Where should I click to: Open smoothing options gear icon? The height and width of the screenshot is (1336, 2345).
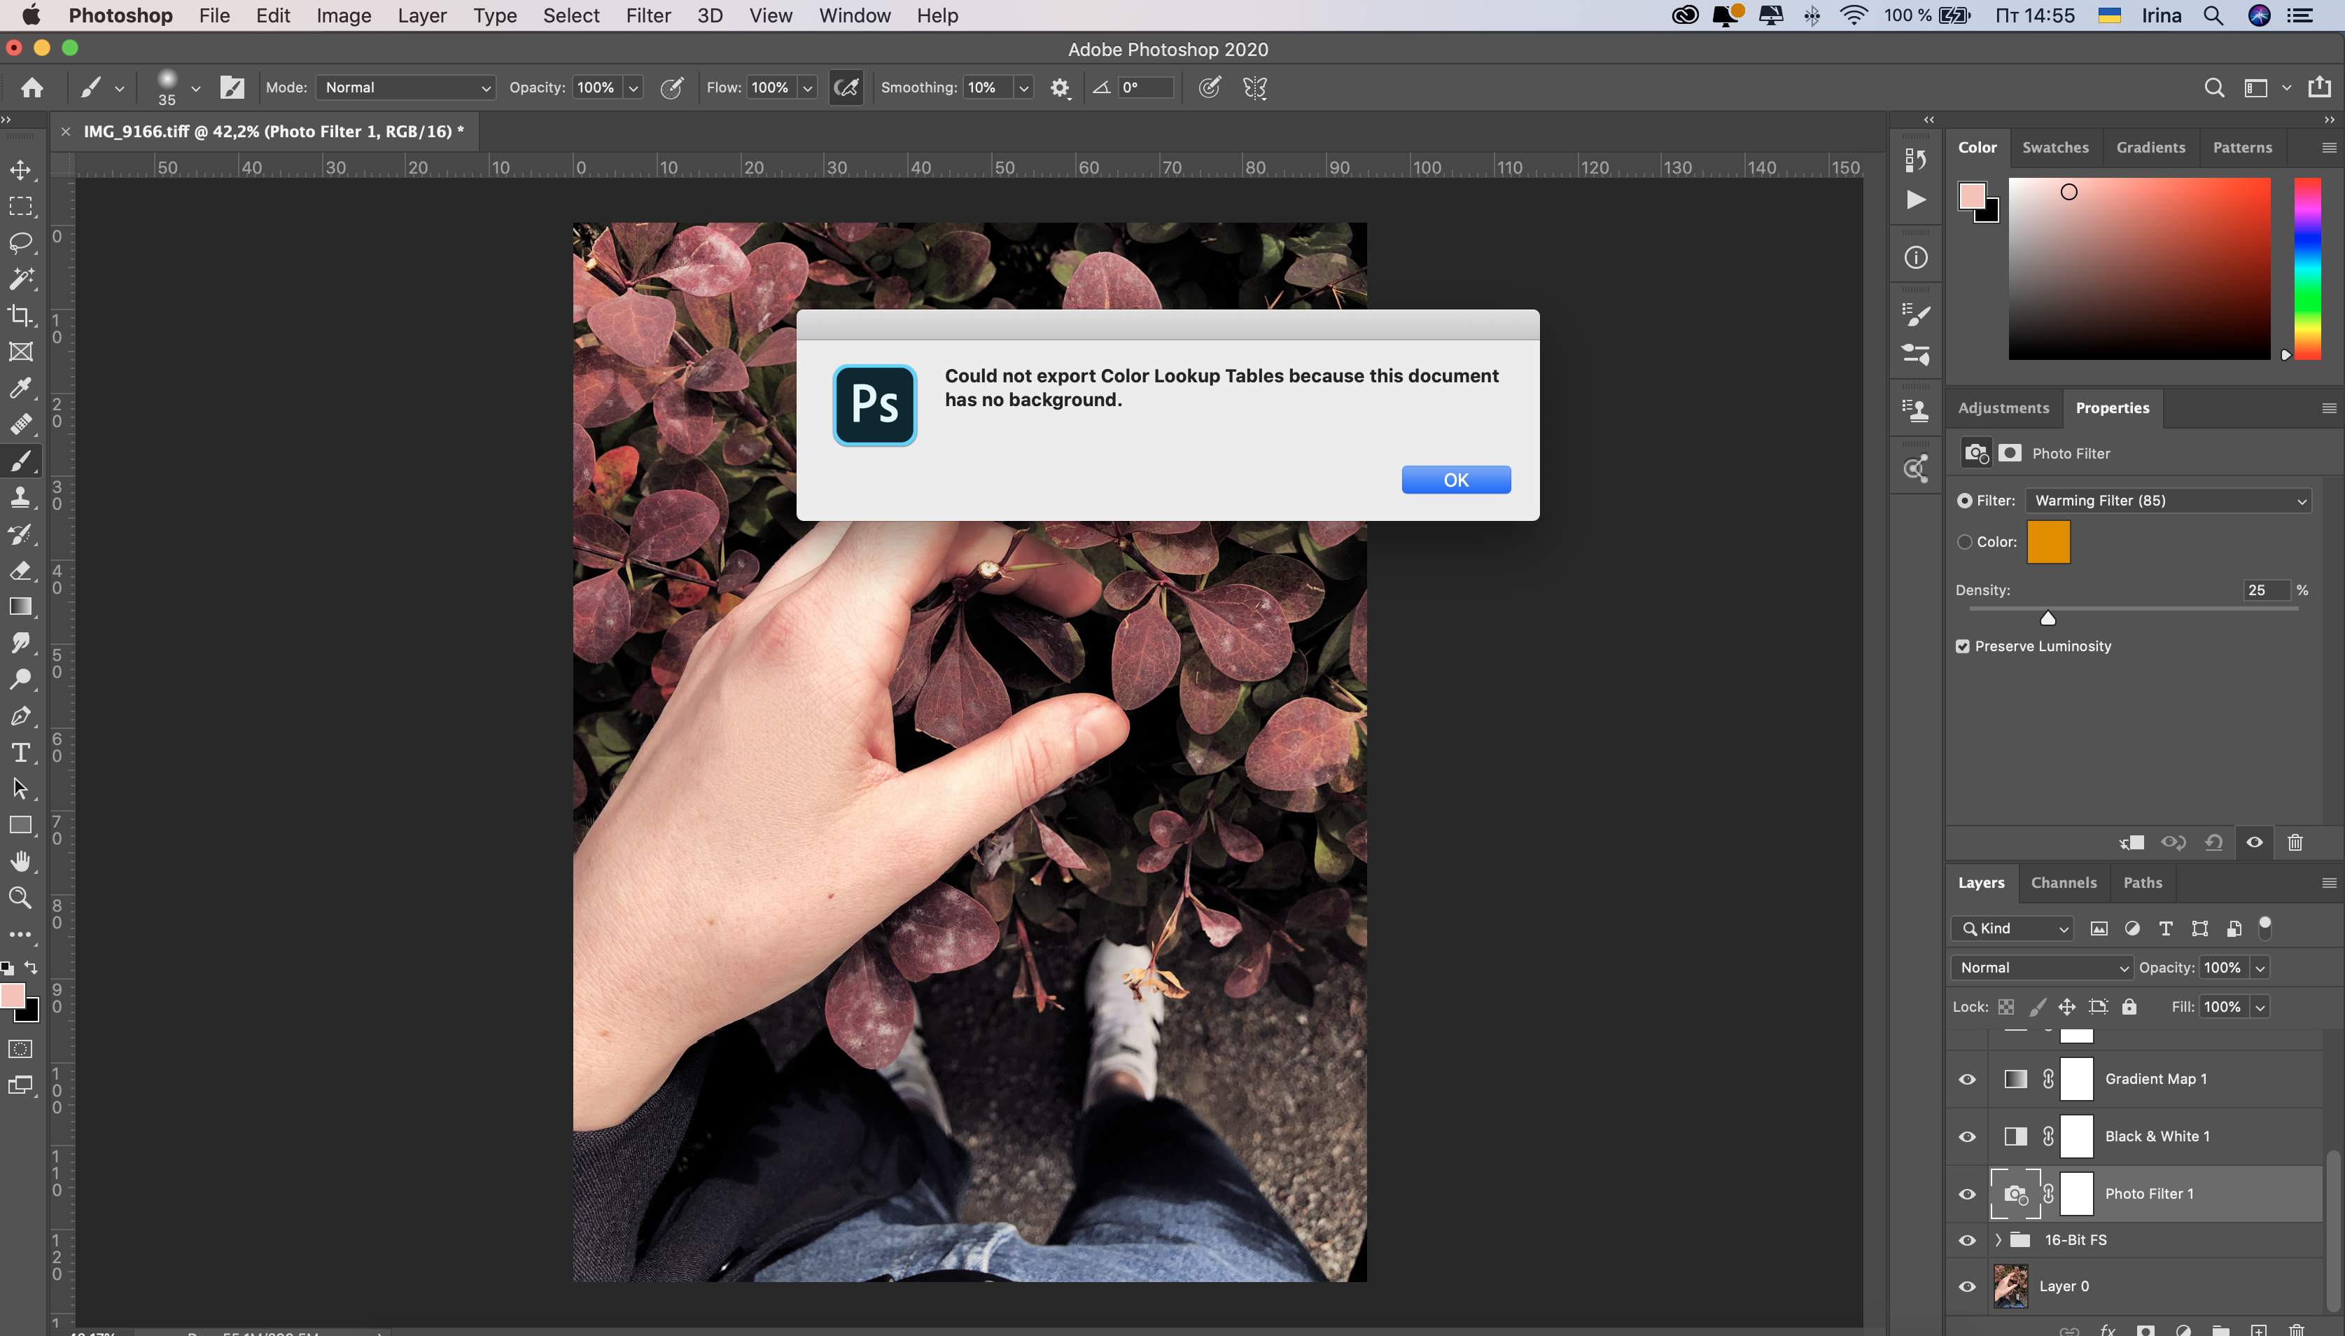coord(1059,88)
